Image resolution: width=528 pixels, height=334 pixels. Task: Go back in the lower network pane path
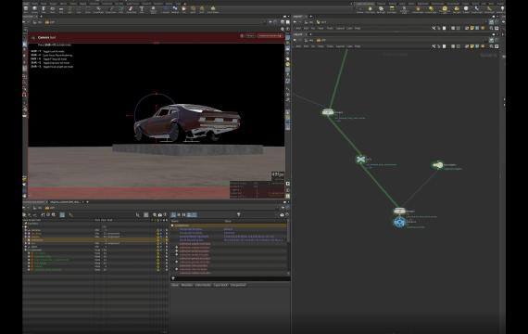[x=295, y=40]
